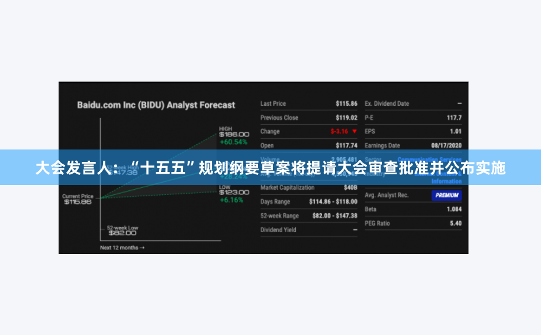
Task: Click the Open price value $117.74
Action: [346, 145]
